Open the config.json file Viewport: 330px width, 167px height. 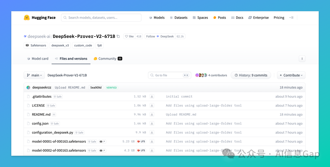(x=40, y=124)
